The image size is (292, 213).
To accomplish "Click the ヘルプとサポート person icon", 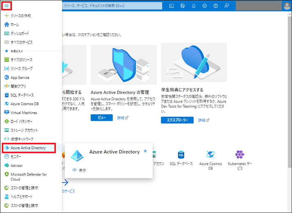I will pyautogui.click(x=7, y=197).
